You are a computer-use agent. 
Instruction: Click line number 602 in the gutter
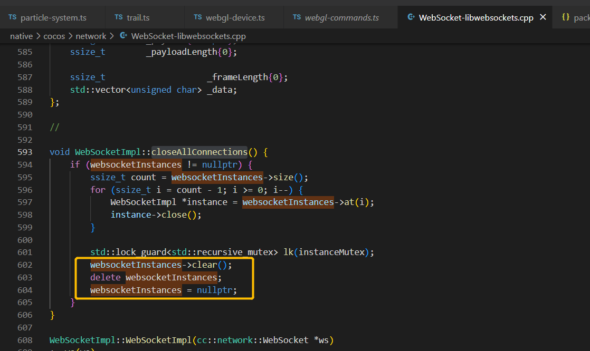tap(25, 265)
